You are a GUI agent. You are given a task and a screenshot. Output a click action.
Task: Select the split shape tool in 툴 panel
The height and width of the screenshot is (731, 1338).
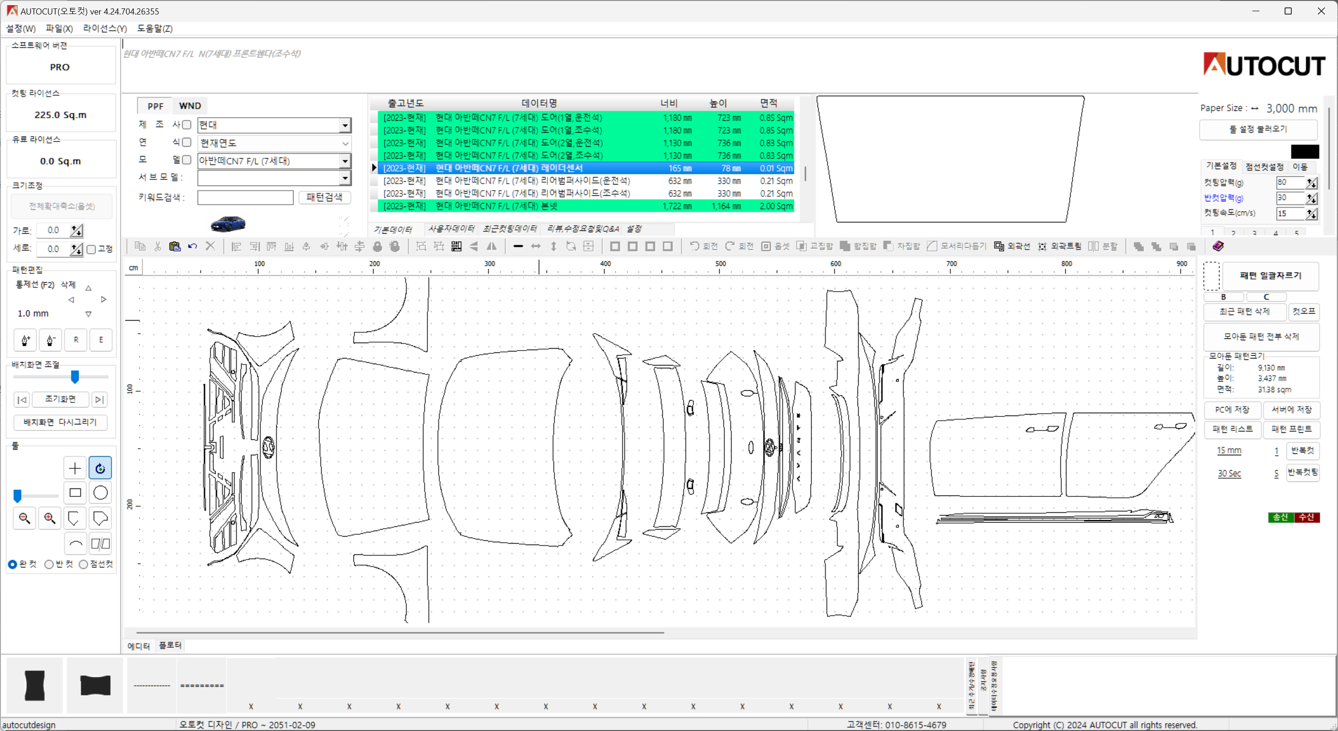point(100,544)
